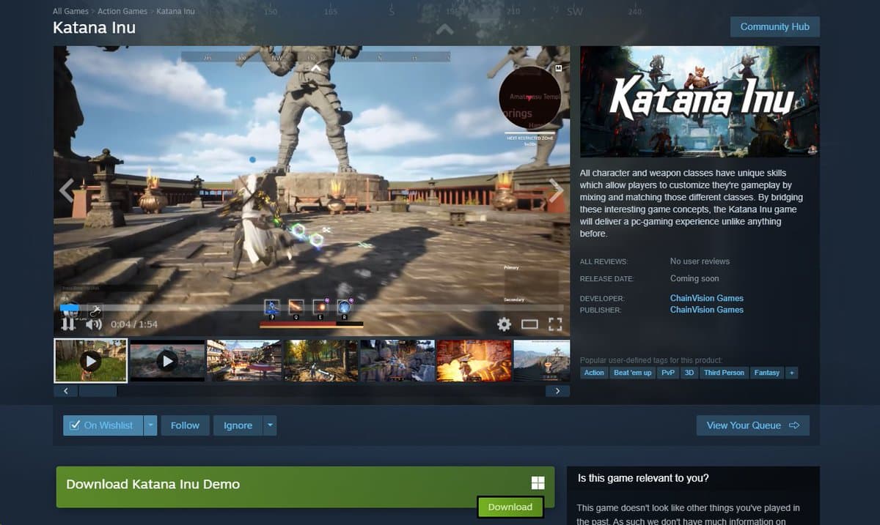Image resolution: width=880 pixels, height=525 pixels.
Task: Select the Third Person tag
Action: click(724, 373)
